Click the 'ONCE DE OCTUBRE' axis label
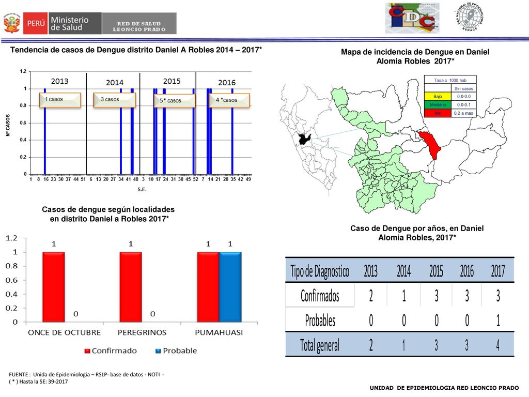The width and height of the screenshot is (529, 397). [65, 332]
